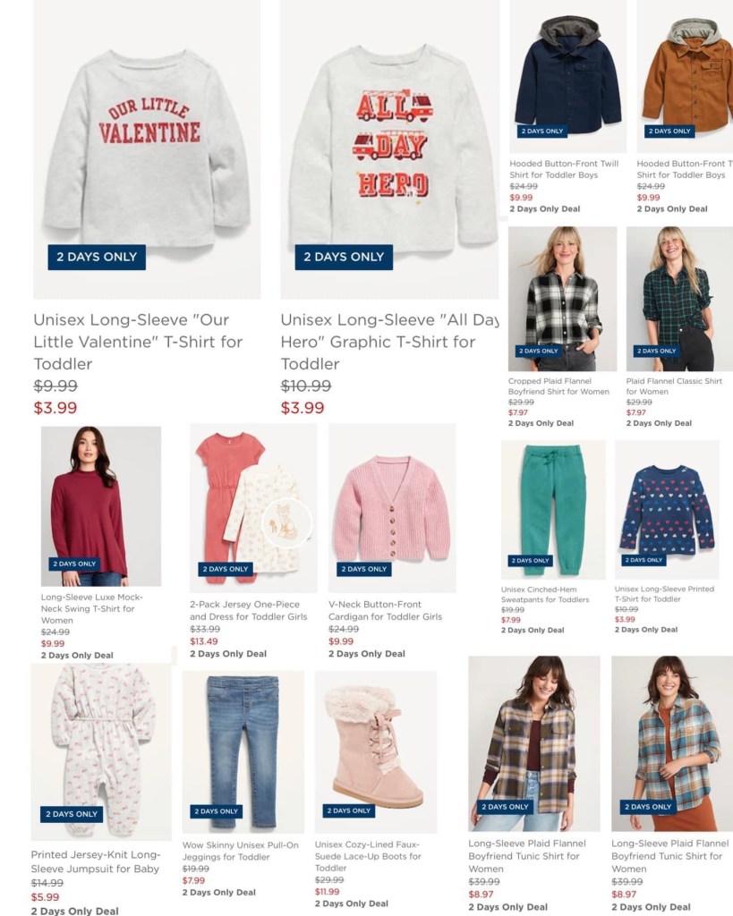The image size is (733, 916).
Task: Click the pink V-Neck Button-Front Cardigan image
Action: (392, 508)
